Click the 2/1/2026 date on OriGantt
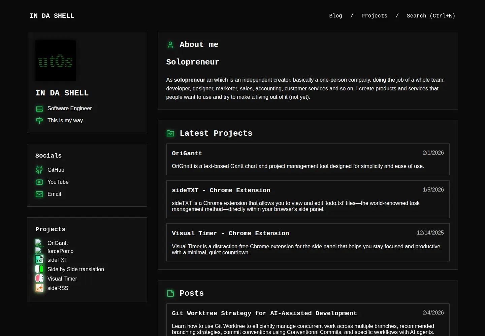The width and height of the screenshot is (485, 336). click(433, 153)
